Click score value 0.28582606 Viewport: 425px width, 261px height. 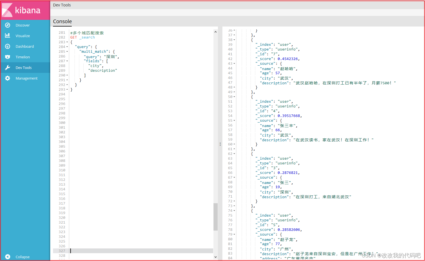[289, 230]
